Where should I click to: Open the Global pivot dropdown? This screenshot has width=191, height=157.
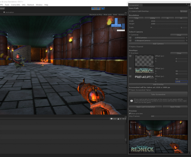[x=2, y=8]
